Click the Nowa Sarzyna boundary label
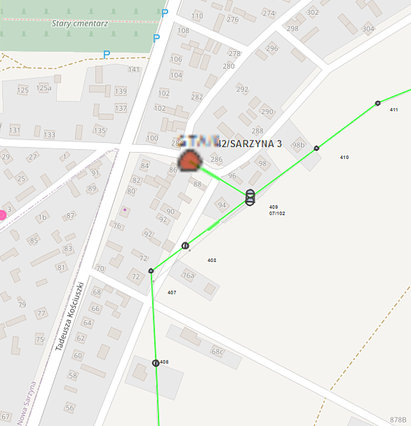Viewport: 411px width, 426px height. (27, 403)
